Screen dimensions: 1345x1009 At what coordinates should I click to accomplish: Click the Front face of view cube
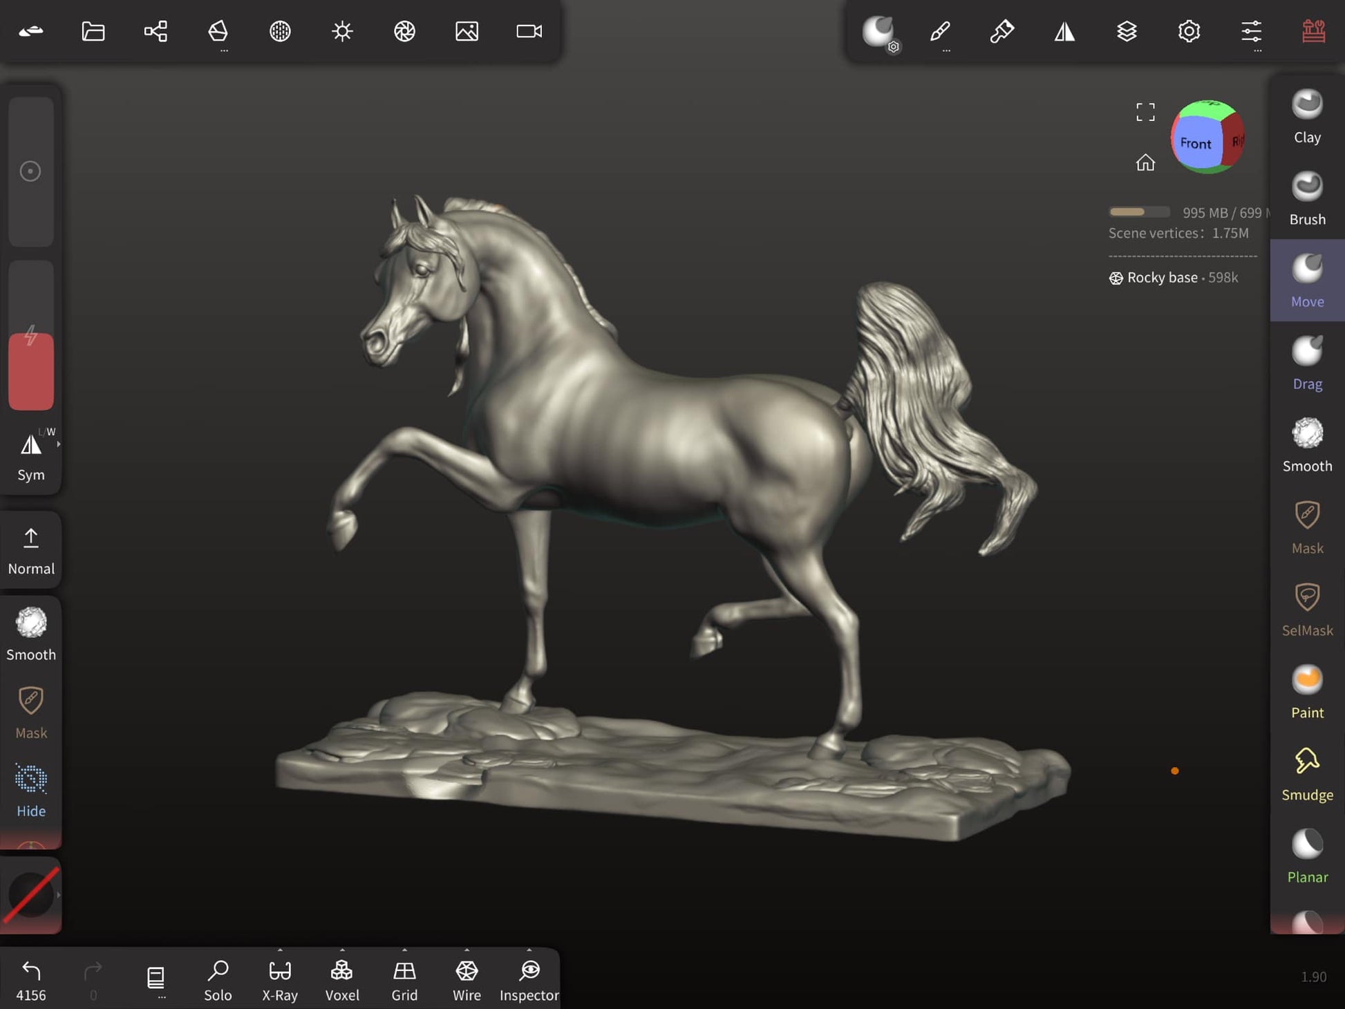[1196, 143]
